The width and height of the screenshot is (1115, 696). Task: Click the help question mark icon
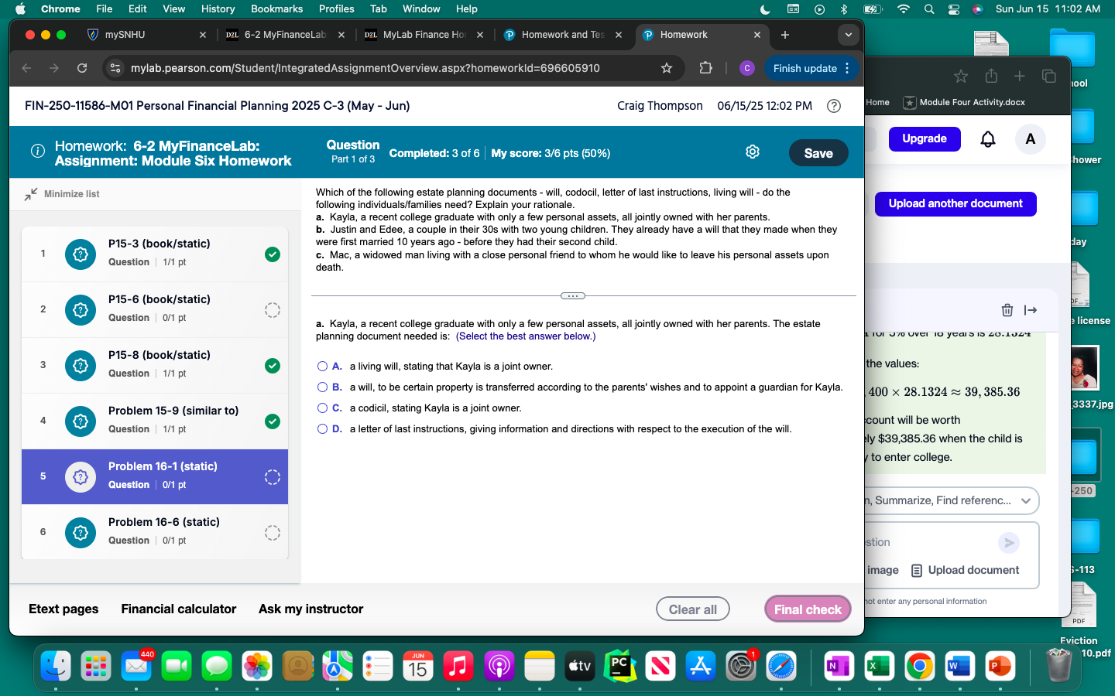point(834,106)
